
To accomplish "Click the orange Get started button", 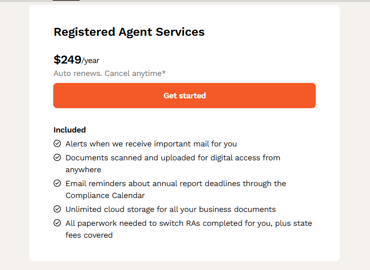I will click(x=185, y=95).
